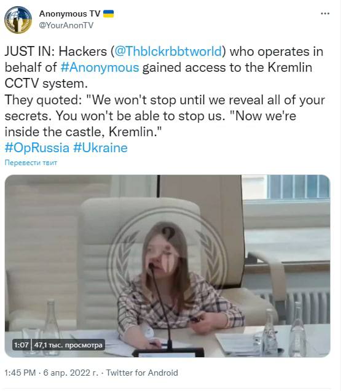Click the window area in video corner
This screenshot has height=391, width=343.
tap(299, 187)
